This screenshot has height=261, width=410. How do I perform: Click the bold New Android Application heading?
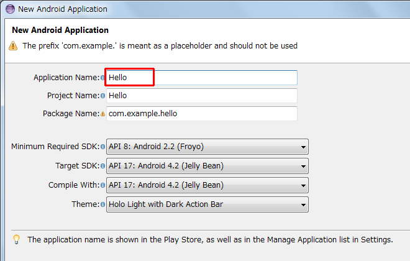(60, 30)
